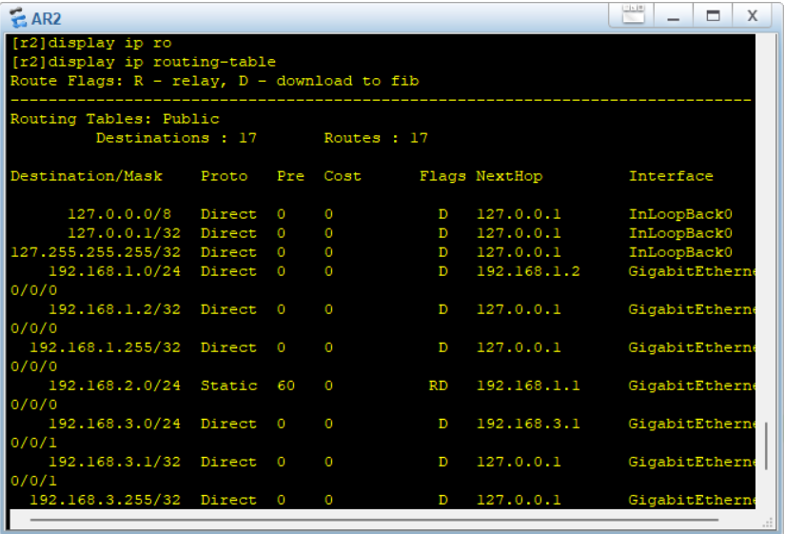The height and width of the screenshot is (534, 785).
Task: Click the 'Routes : 17' value
Action: pos(376,138)
